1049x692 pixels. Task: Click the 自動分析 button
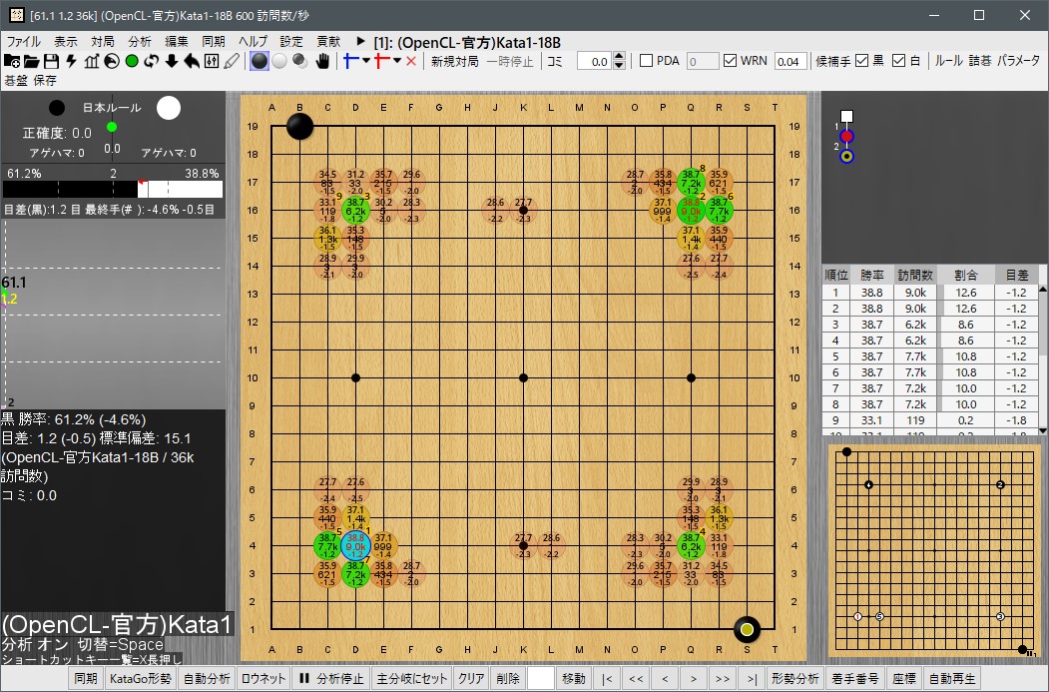point(207,678)
